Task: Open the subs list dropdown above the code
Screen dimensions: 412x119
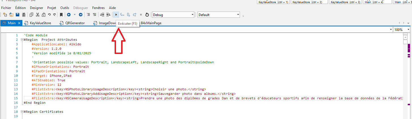Action: (390, 30)
